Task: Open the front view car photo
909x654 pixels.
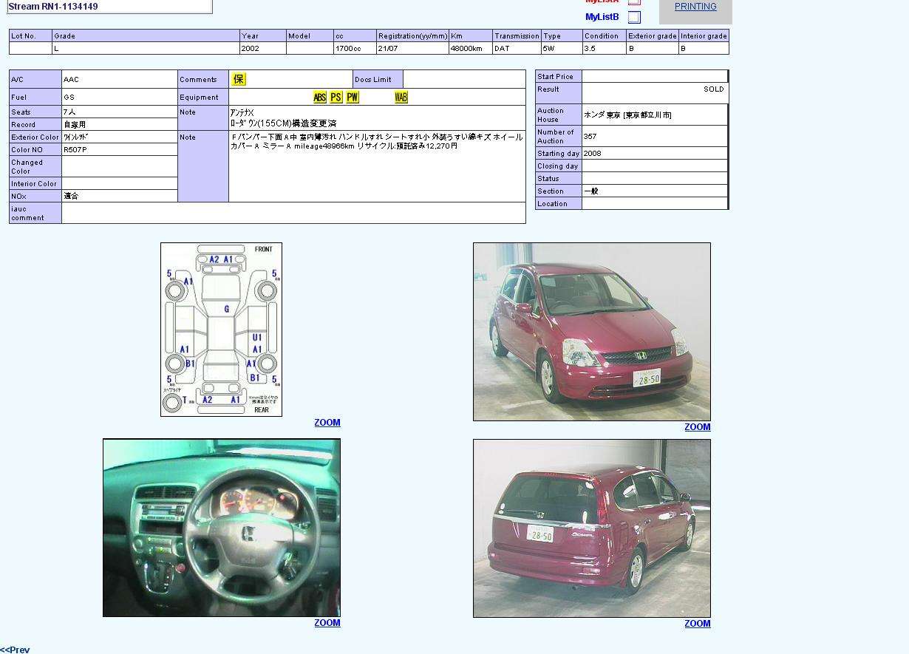Action: [x=592, y=332]
